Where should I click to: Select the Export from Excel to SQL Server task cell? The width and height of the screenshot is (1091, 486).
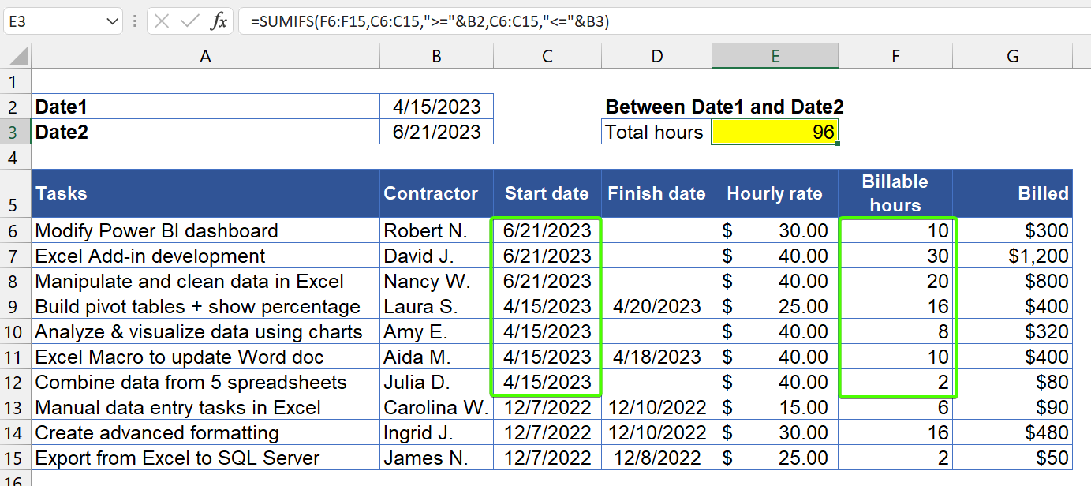205,458
